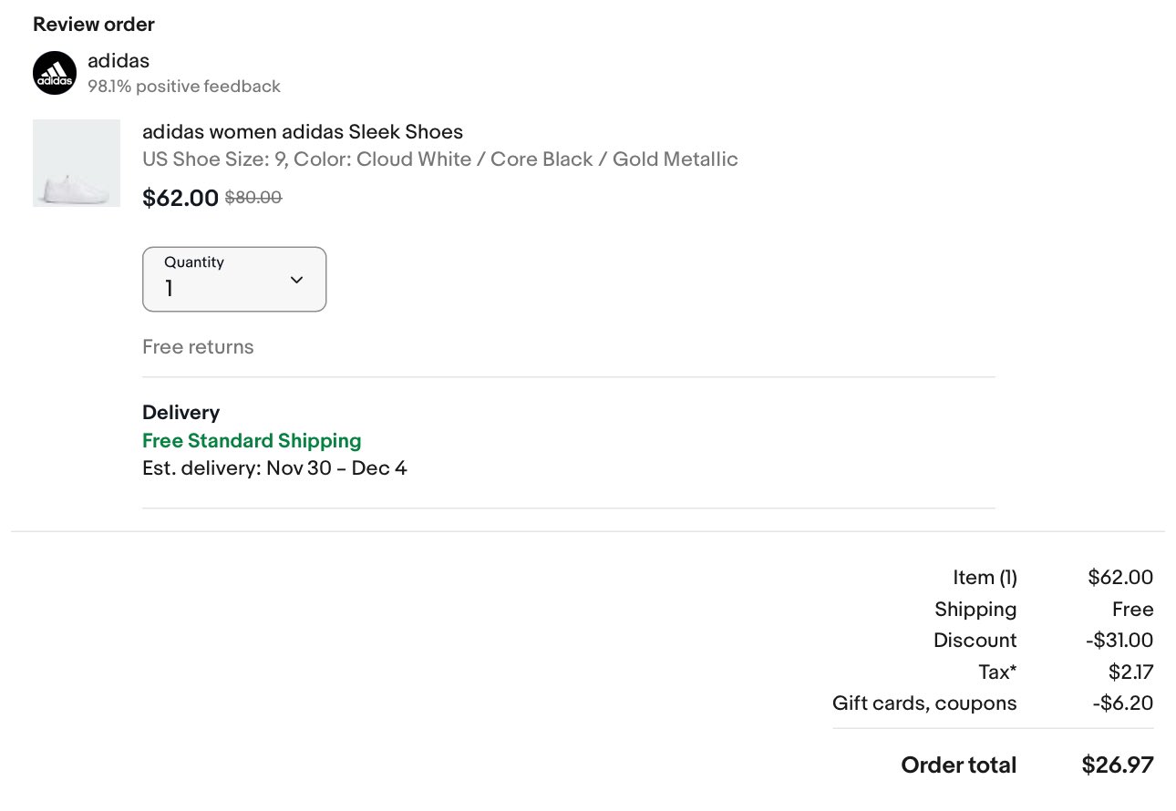Click the Review order heading
Image resolution: width=1176 pixels, height=811 pixels.
point(94,25)
